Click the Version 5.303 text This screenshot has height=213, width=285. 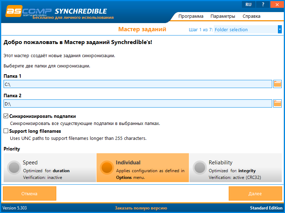15,208
